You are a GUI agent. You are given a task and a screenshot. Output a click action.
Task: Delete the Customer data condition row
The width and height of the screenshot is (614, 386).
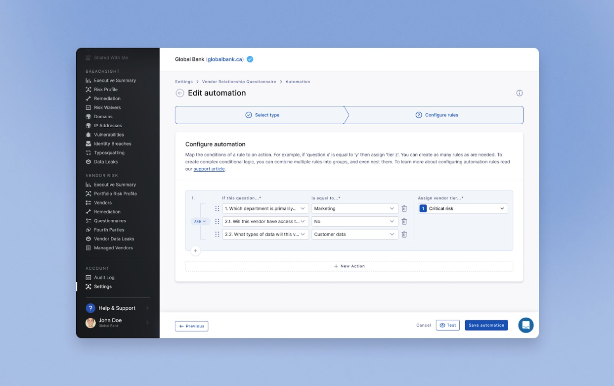pyautogui.click(x=404, y=235)
